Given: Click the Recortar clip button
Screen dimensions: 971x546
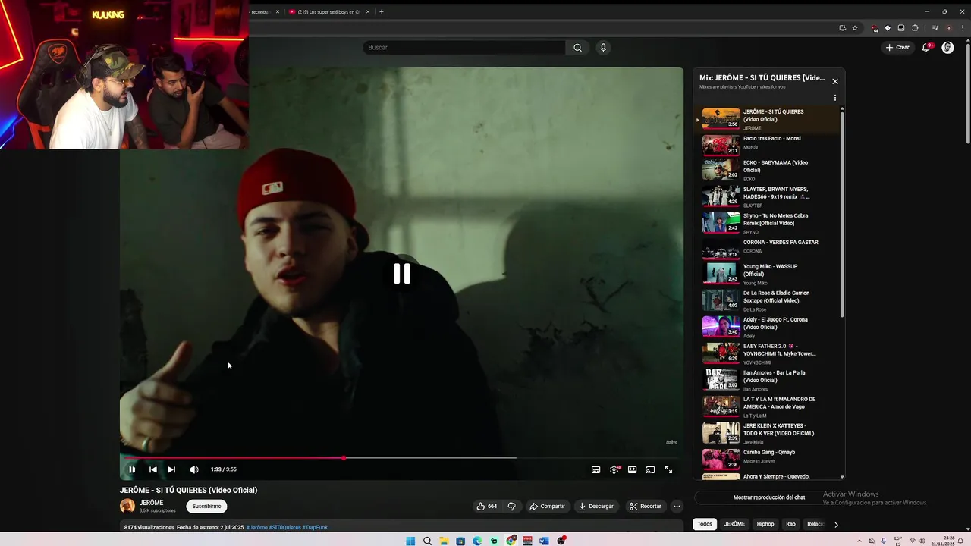Looking at the screenshot, I should click(646, 506).
